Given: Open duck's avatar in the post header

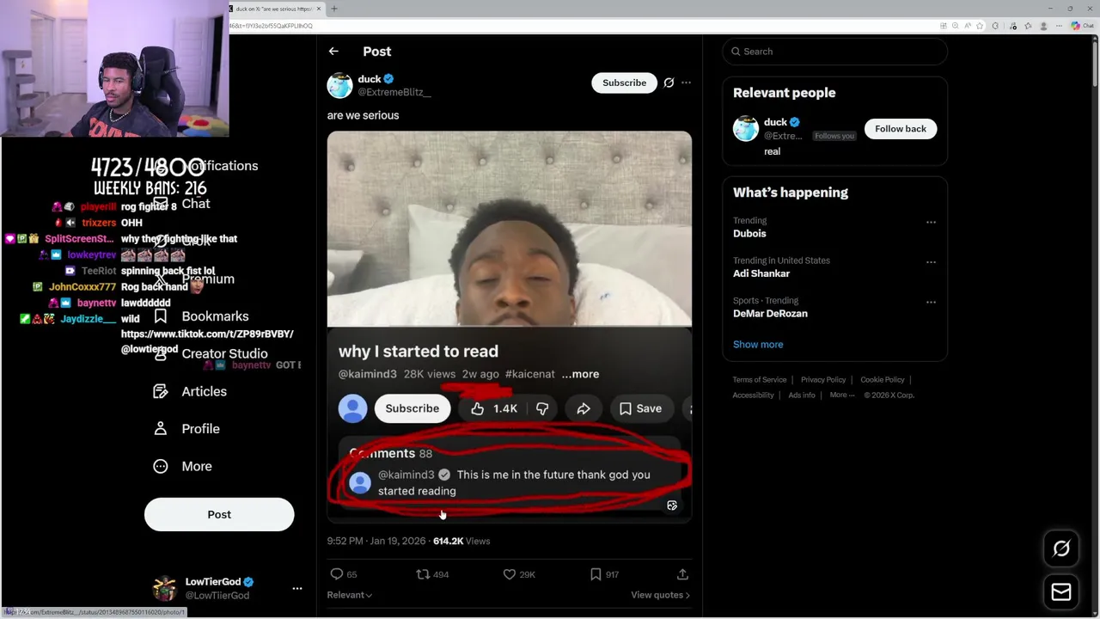Looking at the screenshot, I should click(339, 85).
